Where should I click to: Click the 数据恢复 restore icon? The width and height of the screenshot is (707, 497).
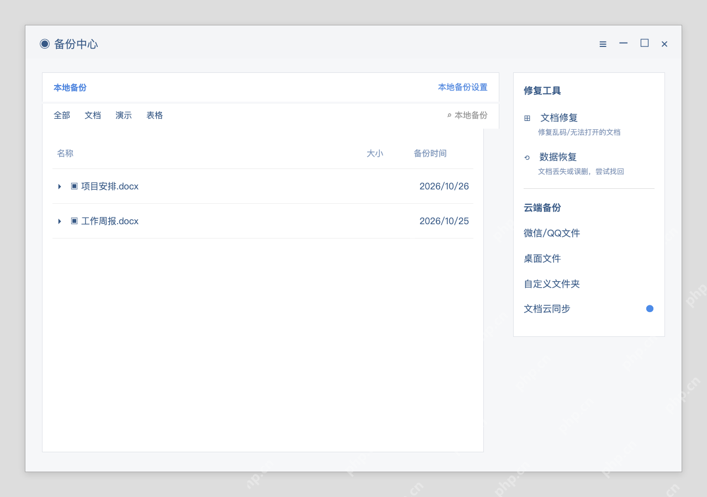point(527,157)
